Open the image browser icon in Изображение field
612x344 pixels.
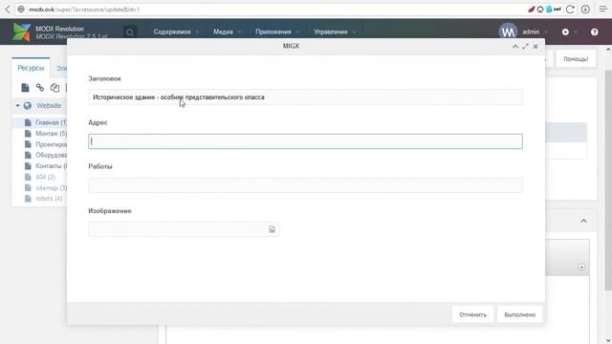(x=272, y=229)
